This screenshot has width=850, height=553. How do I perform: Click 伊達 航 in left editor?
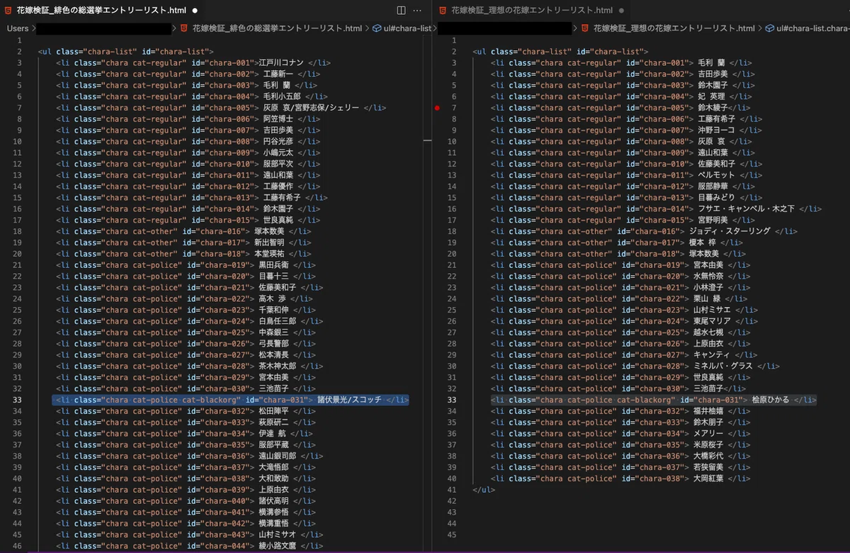pyautogui.click(x=272, y=434)
